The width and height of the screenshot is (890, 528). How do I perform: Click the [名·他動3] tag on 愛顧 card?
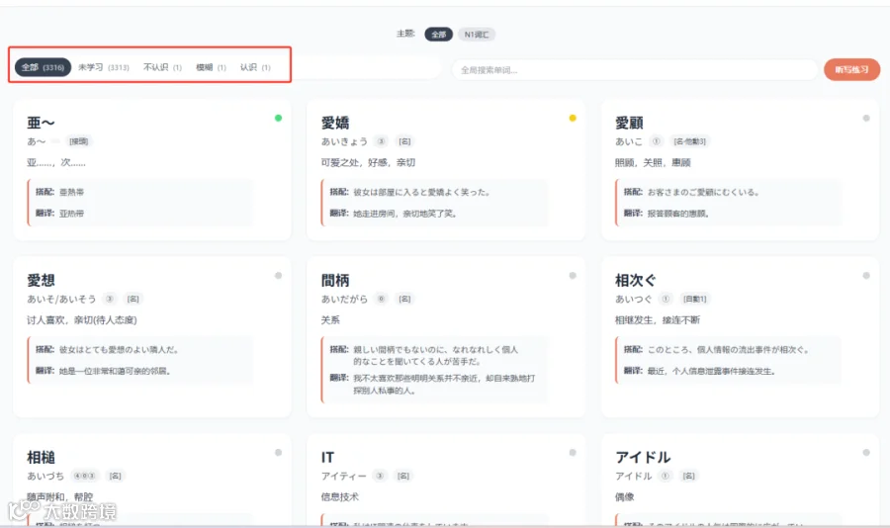pos(689,141)
